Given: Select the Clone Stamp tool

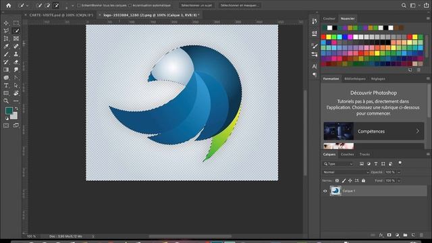Looking at the screenshot, I should point(16,54).
